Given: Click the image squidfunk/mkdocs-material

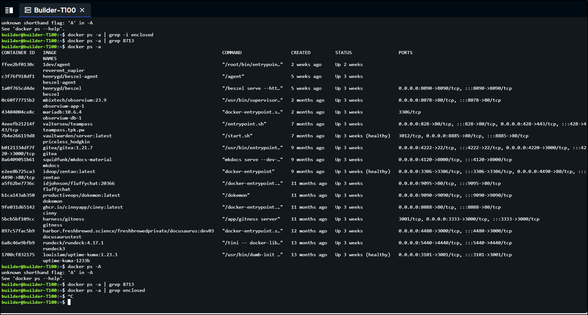Looking at the screenshot, I should click(x=77, y=160).
